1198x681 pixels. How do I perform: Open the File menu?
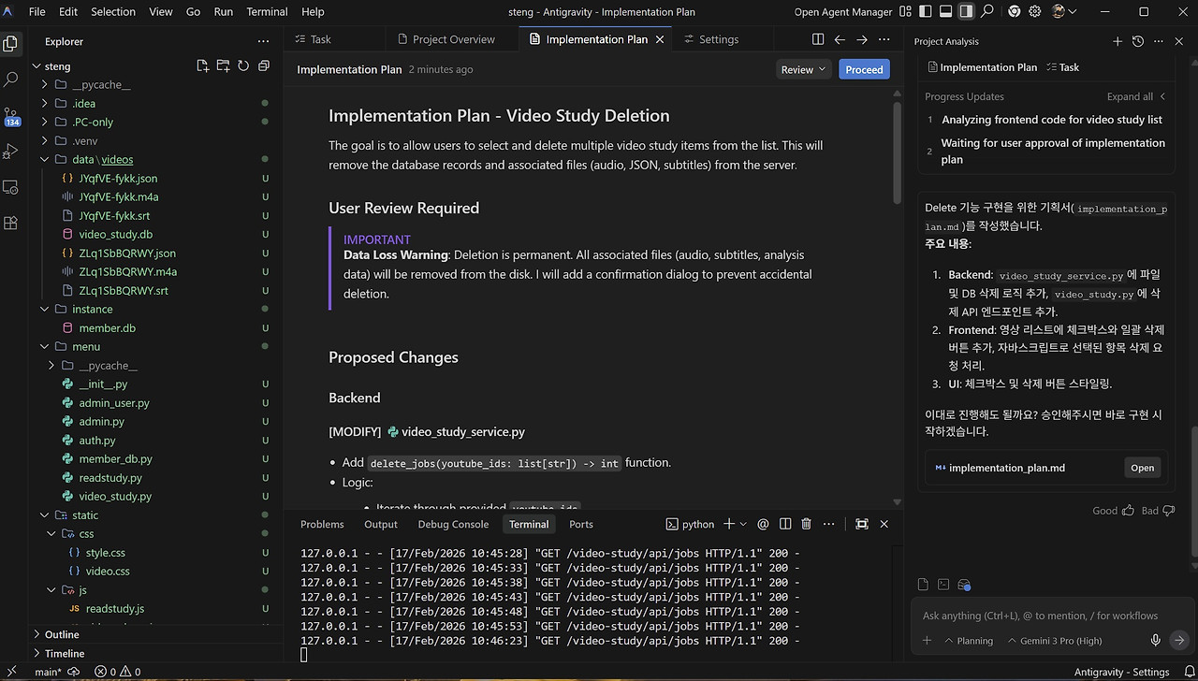coord(37,12)
